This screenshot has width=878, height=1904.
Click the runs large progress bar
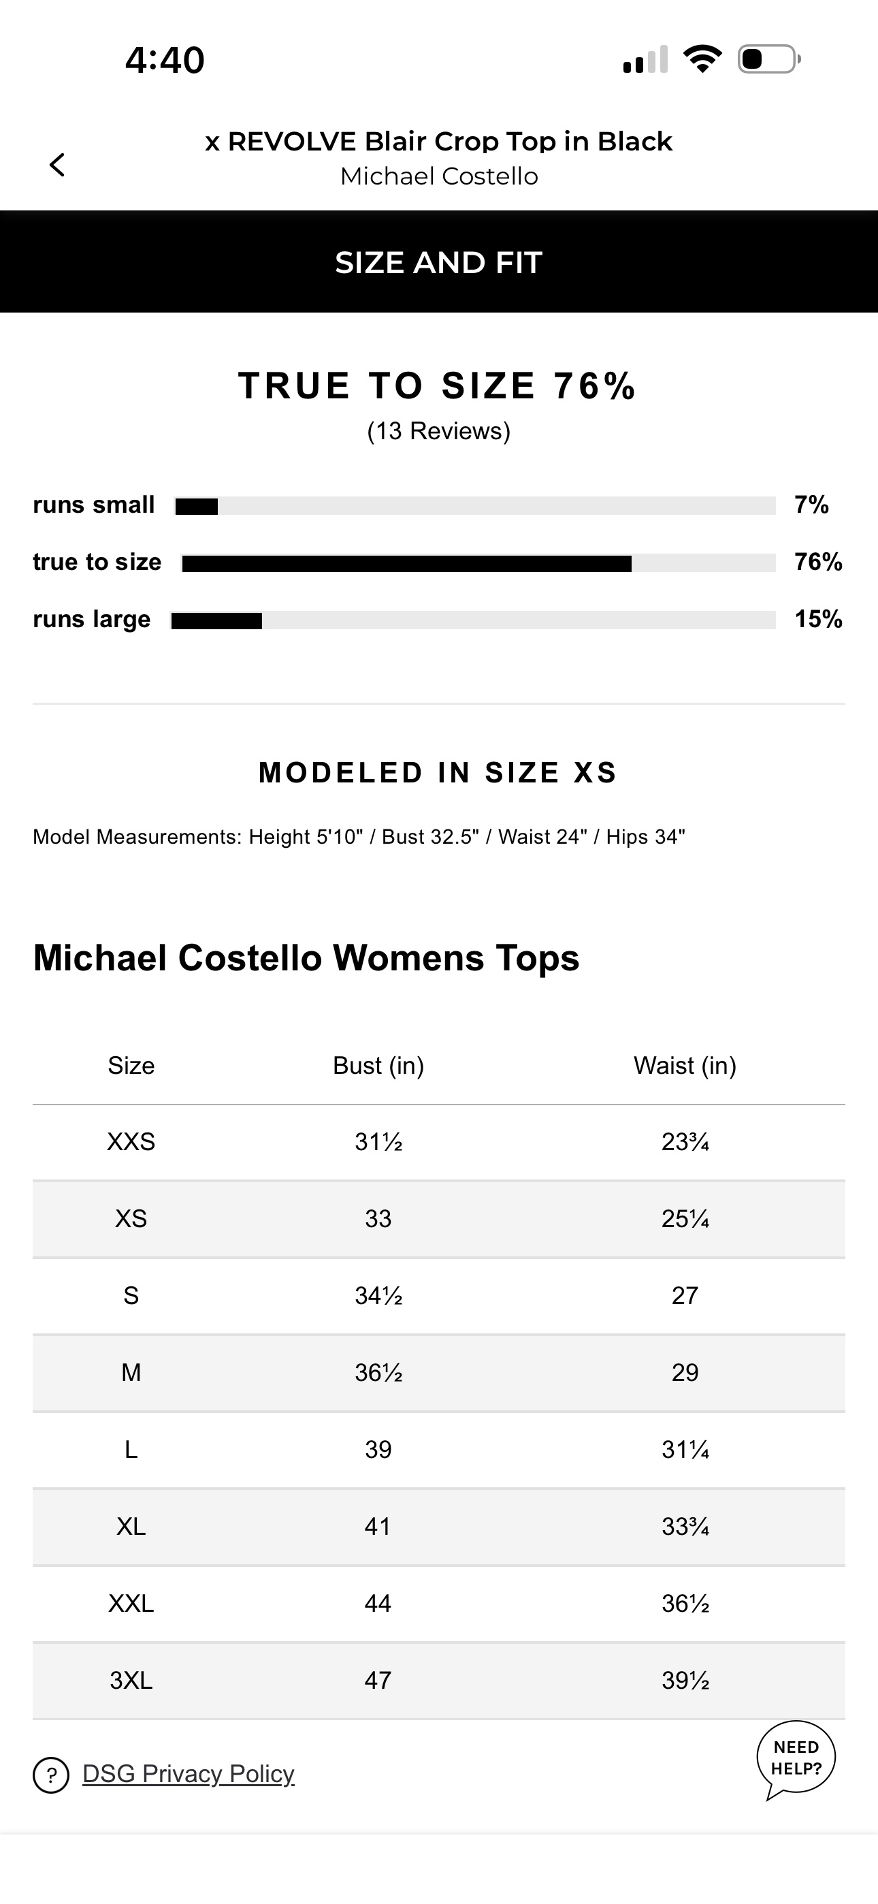[473, 620]
